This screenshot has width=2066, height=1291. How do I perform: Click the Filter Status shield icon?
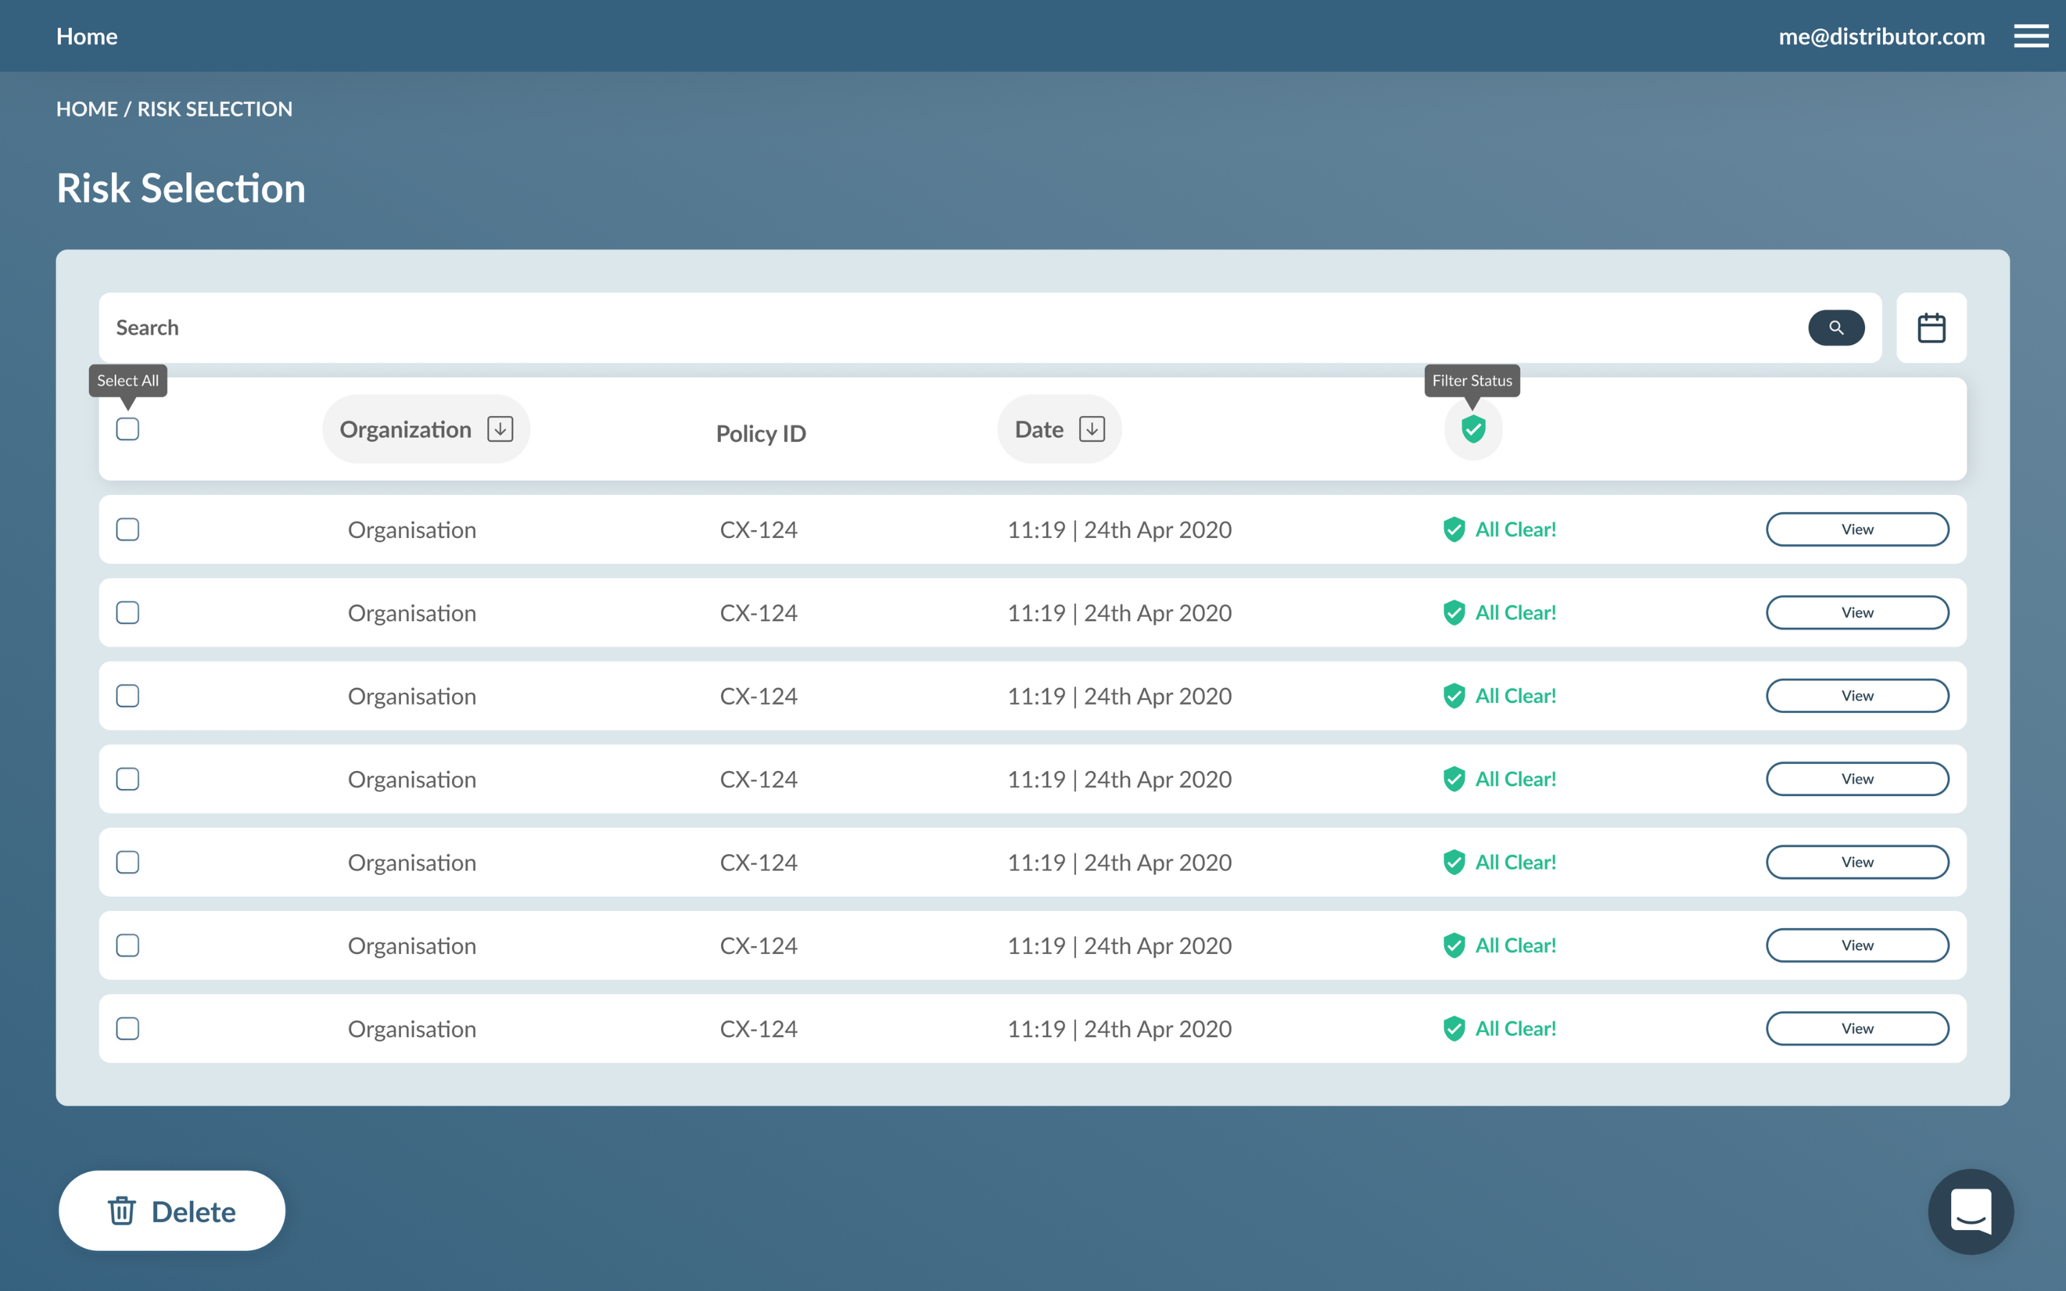pos(1473,429)
